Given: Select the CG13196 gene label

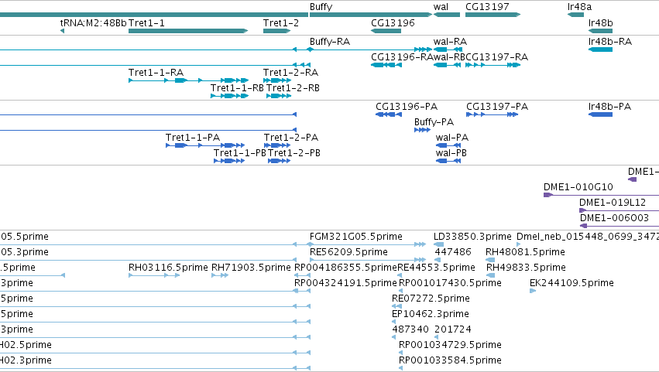Looking at the screenshot, I should click(393, 22).
